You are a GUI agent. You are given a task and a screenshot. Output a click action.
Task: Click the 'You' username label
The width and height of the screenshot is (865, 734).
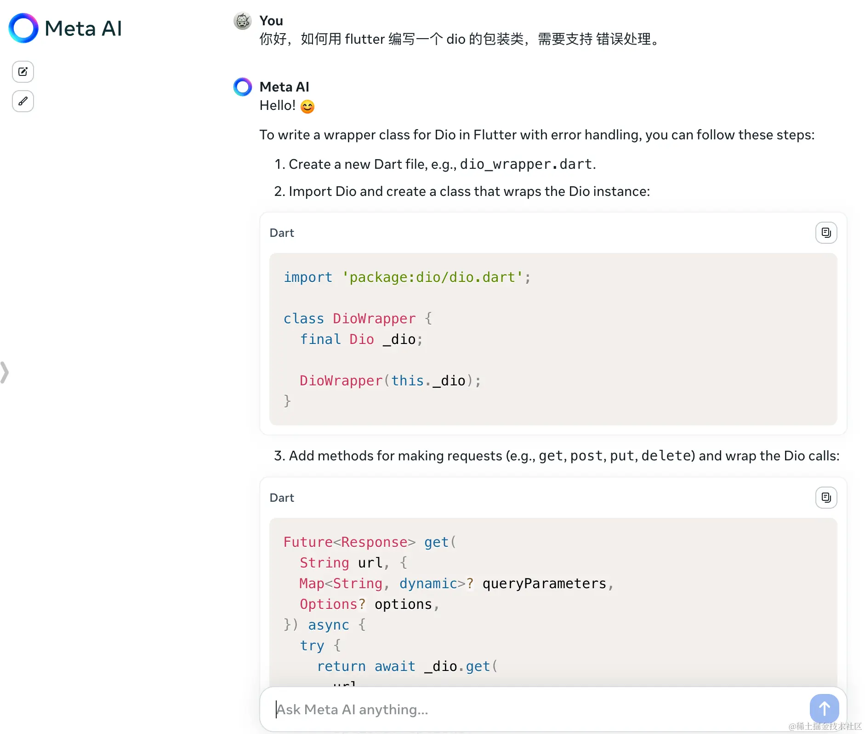coord(271,20)
